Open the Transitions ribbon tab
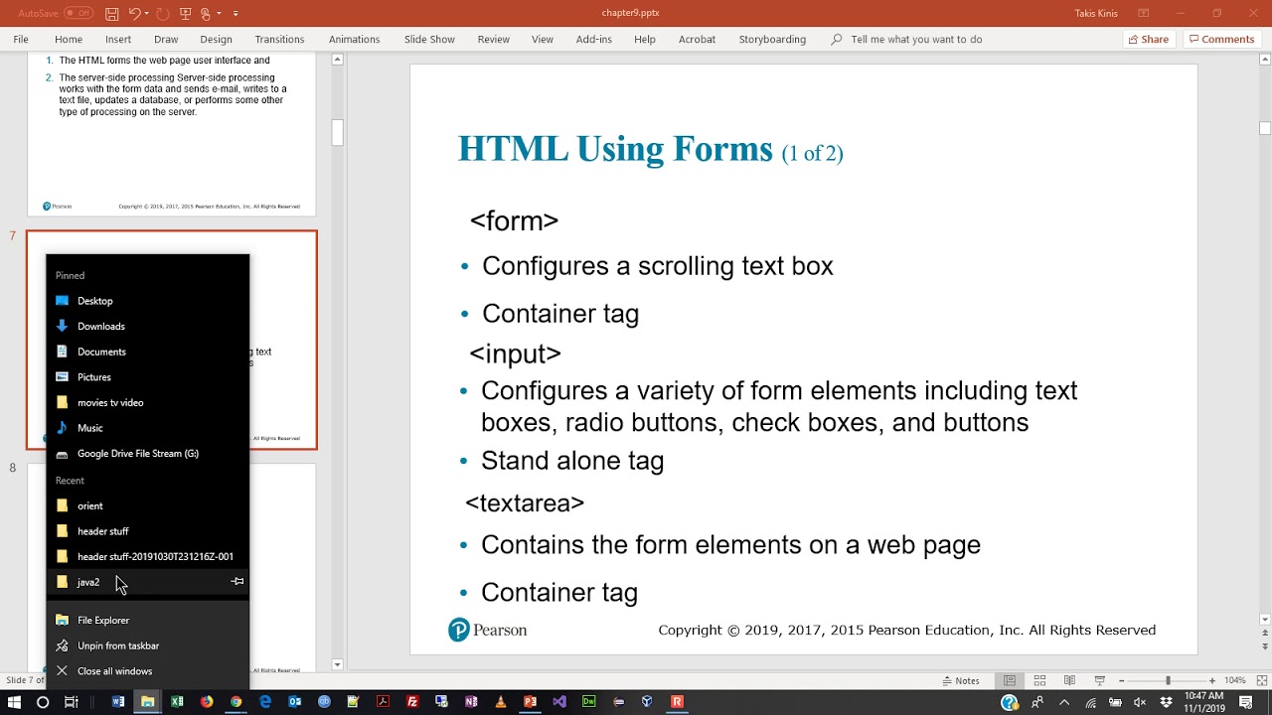1272x715 pixels. pyautogui.click(x=279, y=39)
